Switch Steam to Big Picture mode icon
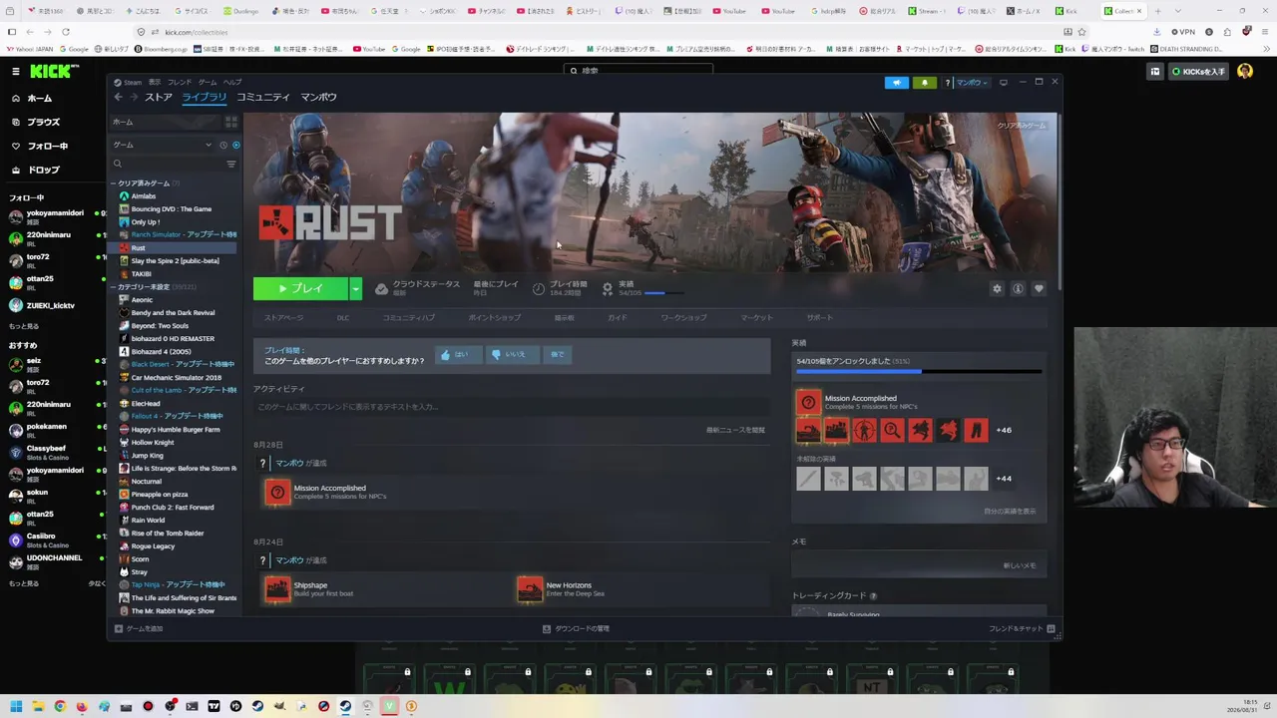 [x=1004, y=83]
